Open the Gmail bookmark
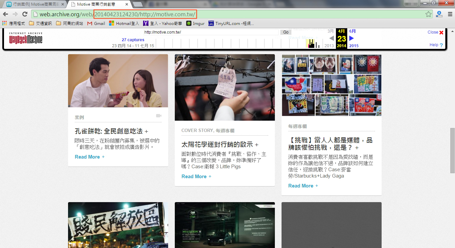 (x=96, y=23)
